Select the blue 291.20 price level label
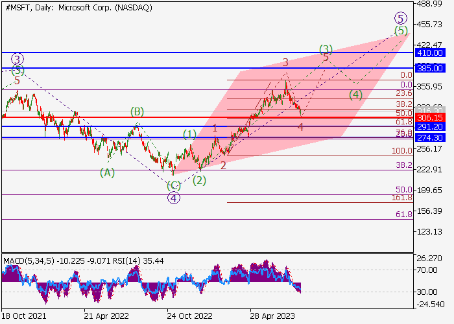The height and width of the screenshot is (324, 454). (429, 127)
